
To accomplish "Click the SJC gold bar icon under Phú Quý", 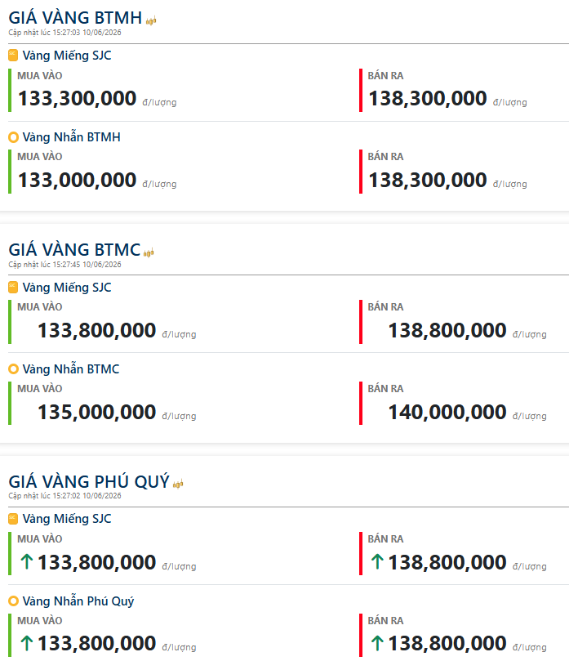I will point(13,519).
